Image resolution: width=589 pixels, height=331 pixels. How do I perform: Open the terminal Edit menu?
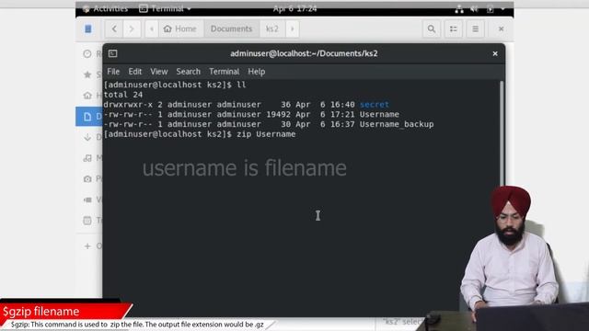click(x=135, y=72)
